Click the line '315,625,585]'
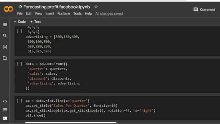Image resolution: width=220 pixels, height=124 pixels. (x=40, y=51)
